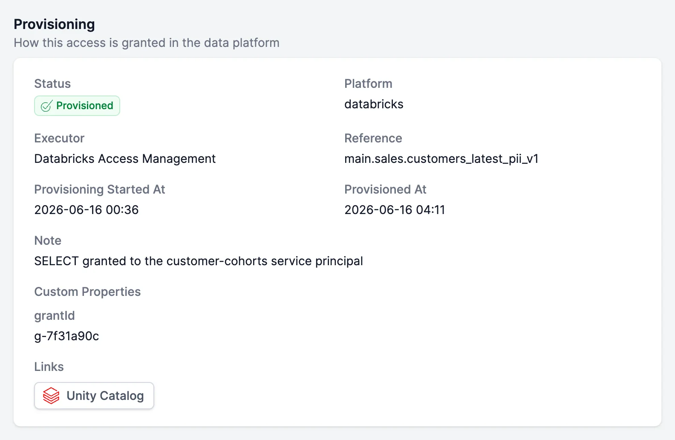Click the Platform field label

(x=368, y=84)
